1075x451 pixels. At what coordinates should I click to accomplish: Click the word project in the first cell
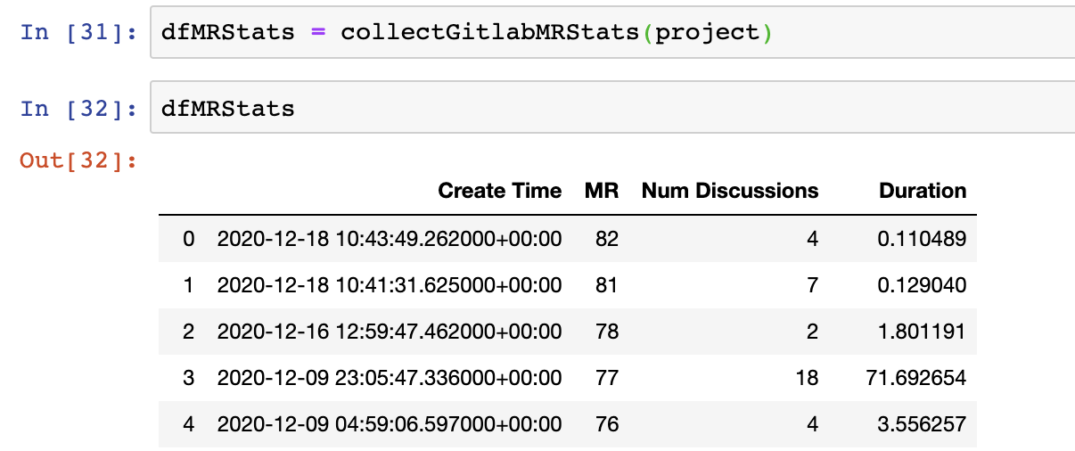point(708,33)
